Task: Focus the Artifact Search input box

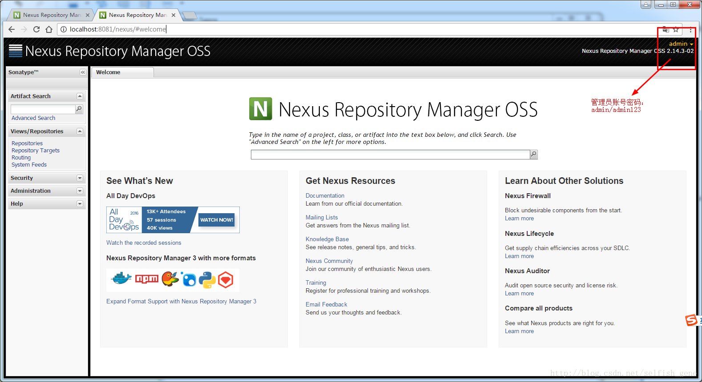Action: click(x=43, y=109)
